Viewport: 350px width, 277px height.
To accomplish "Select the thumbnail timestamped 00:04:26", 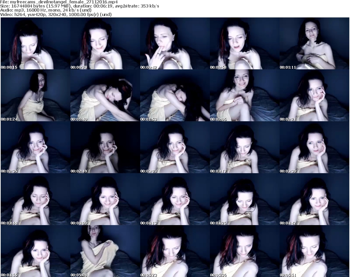I will pos(244,199).
